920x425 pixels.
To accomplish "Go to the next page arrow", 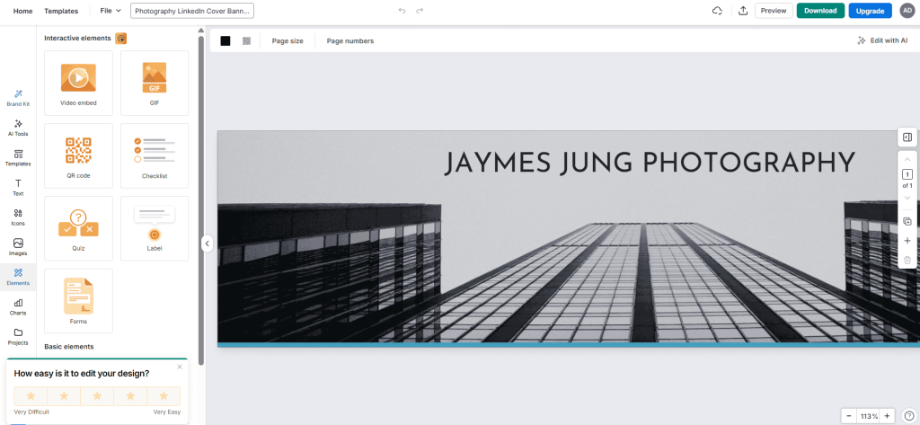I will [x=907, y=198].
